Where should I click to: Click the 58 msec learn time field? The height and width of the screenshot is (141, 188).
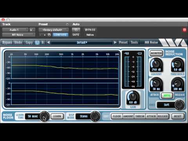coord(33,116)
